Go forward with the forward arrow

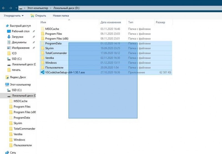[x=11, y=8]
